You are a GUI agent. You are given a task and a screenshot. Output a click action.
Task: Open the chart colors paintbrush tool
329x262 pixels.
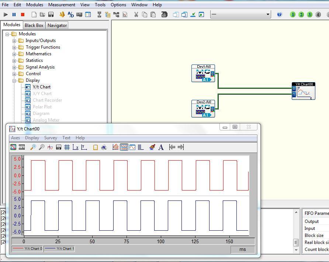point(152,147)
